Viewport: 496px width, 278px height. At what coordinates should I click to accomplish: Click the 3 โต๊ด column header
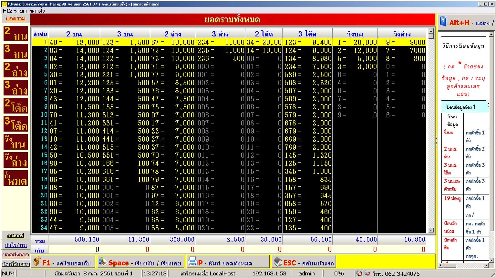(x=307, y=34)
